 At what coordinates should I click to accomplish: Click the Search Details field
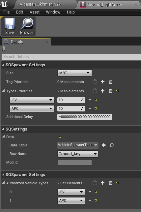click(71, 56)
